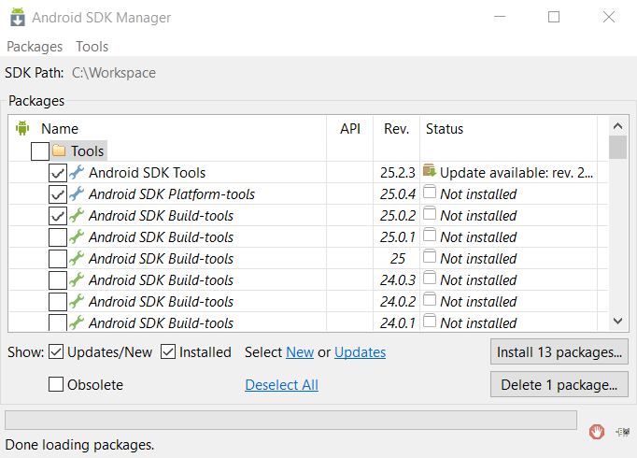The image size is (637, 458).
Task: Click not-installed status icon for rev 25.0.1
Action: [x=430, y=235]
